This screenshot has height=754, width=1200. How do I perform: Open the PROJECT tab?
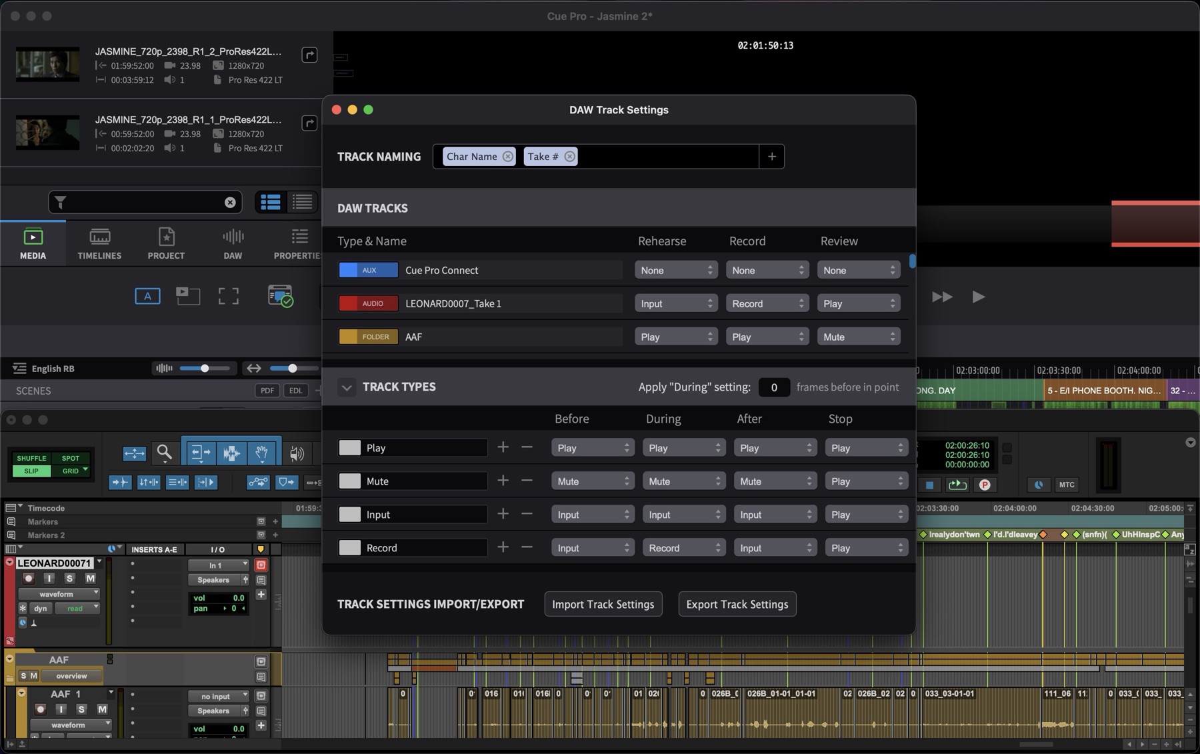[166, 243]
